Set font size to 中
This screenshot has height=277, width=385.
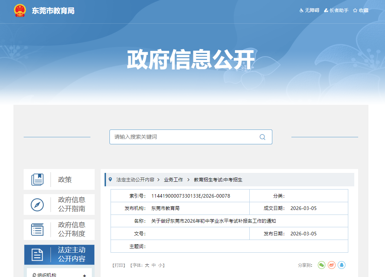[154, 265]
